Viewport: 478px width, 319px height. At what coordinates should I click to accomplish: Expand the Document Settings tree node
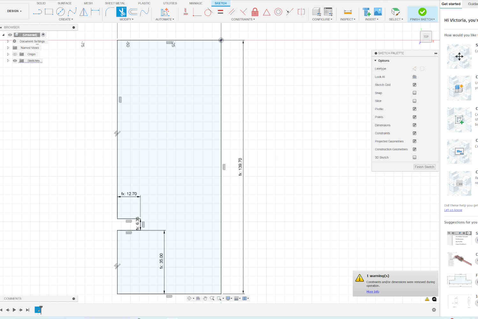pyautogui.click(x=8, y=41)
